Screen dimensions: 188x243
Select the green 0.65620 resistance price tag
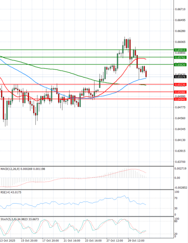coord(180,65)
